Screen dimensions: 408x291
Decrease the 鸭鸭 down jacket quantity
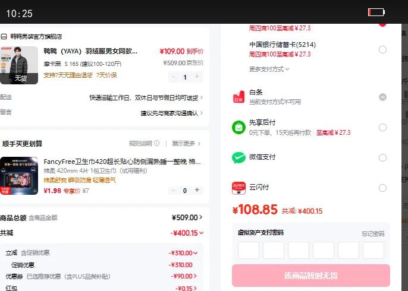tap(173, 77)
